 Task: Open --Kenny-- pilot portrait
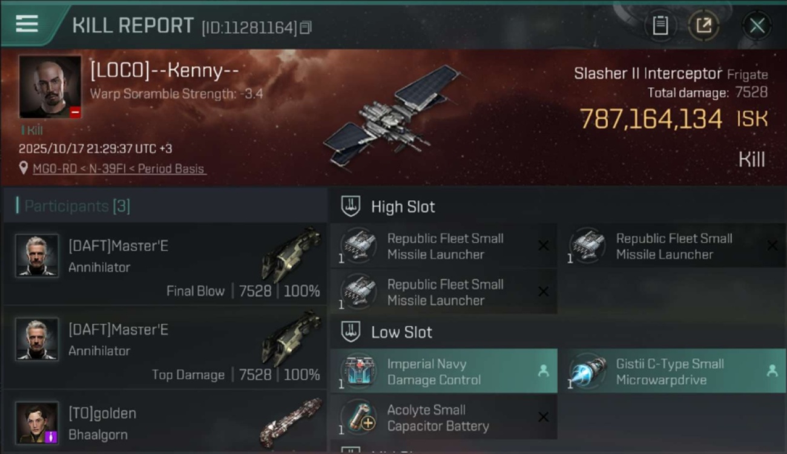point(50,87)
